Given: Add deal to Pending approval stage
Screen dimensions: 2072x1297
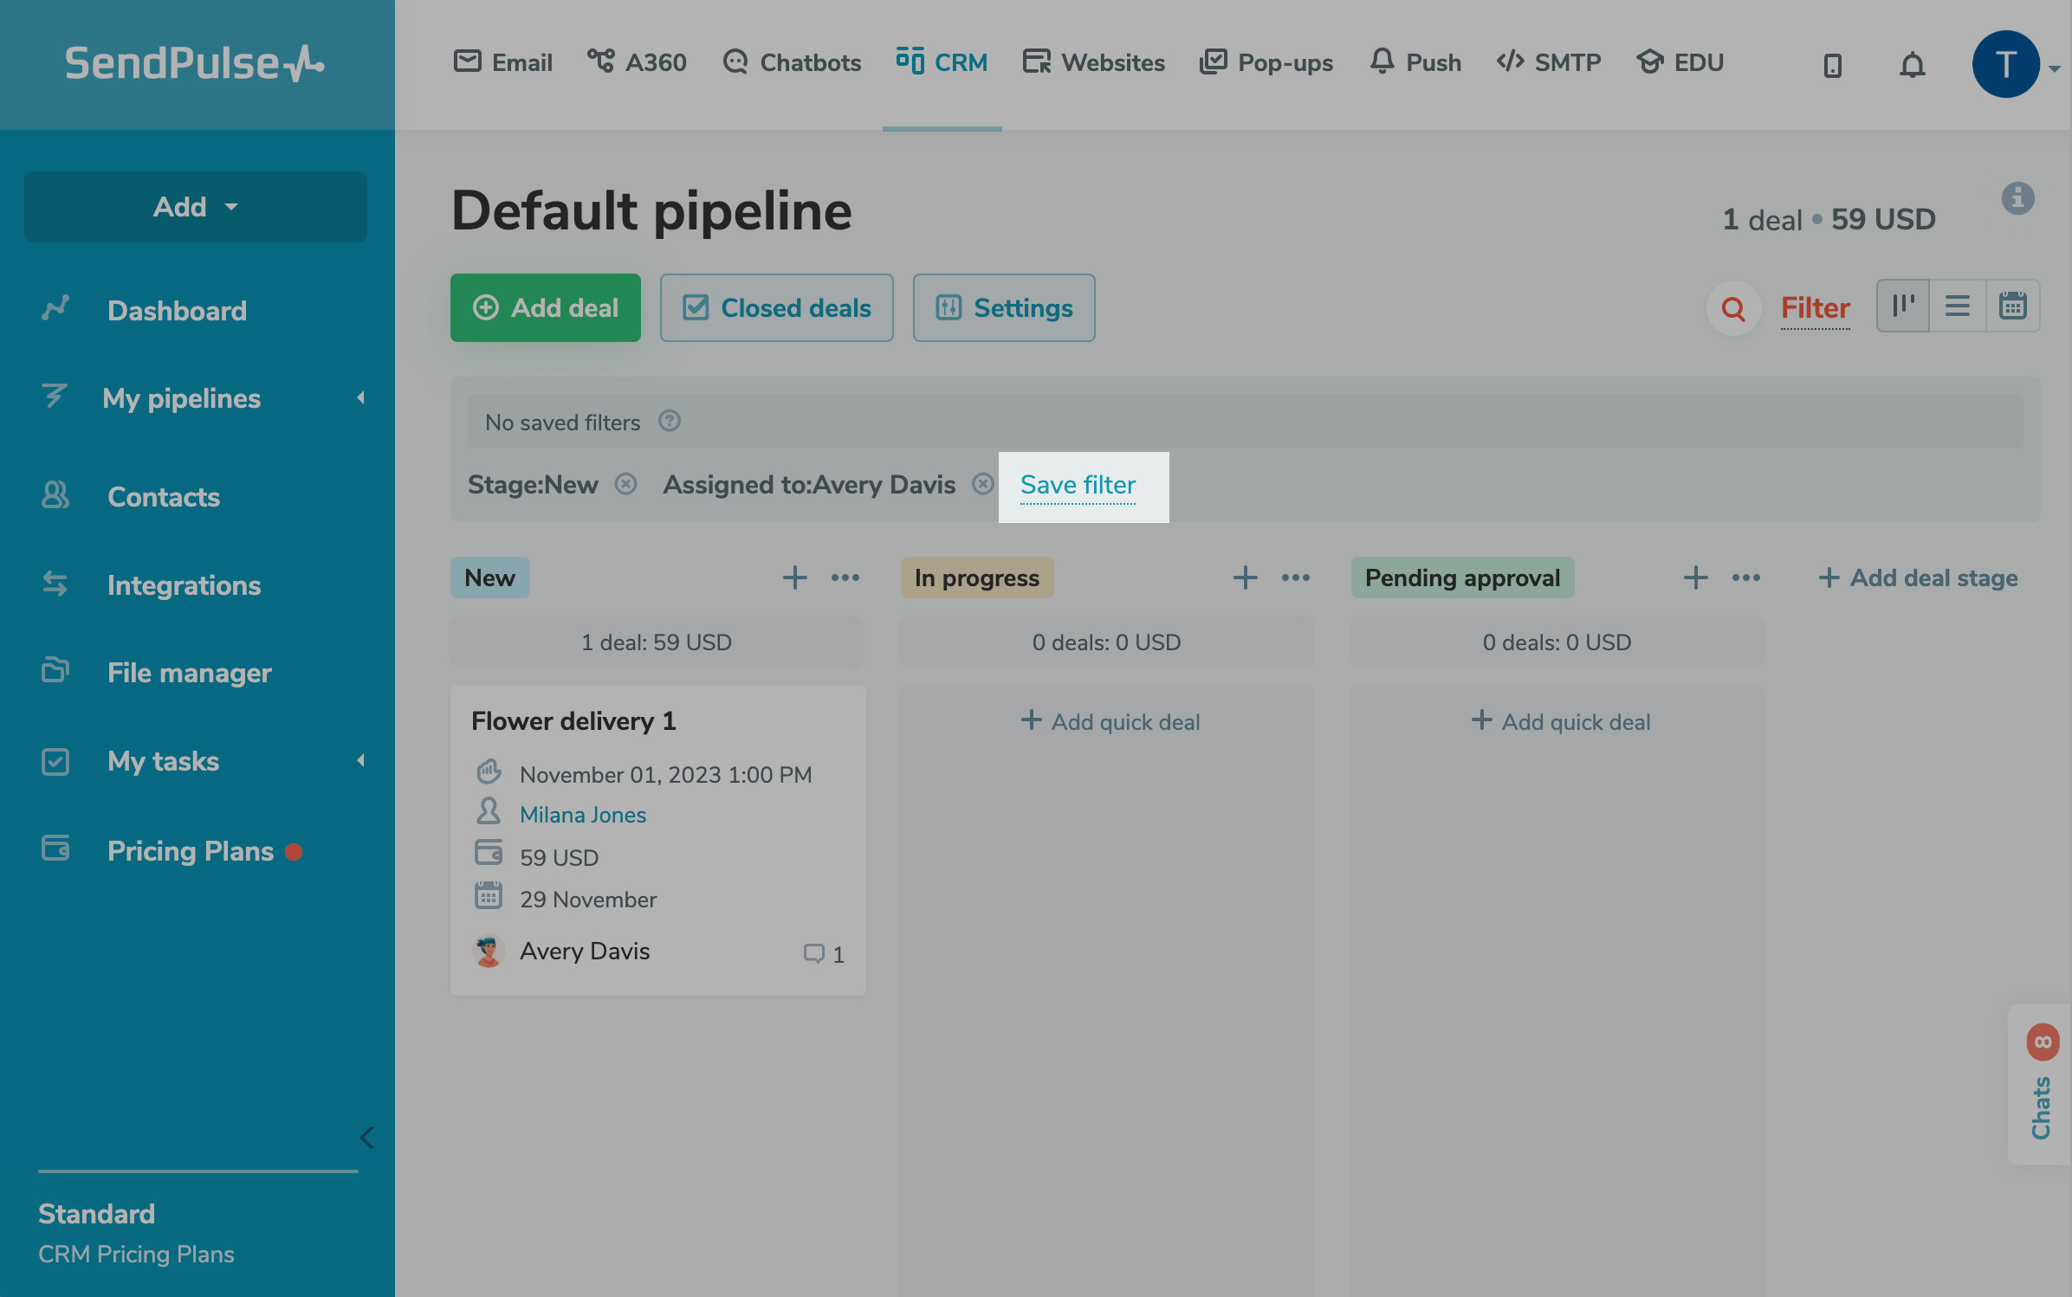Looking at the screenshot, I should pyautogui.click(x=1695, y=578).
